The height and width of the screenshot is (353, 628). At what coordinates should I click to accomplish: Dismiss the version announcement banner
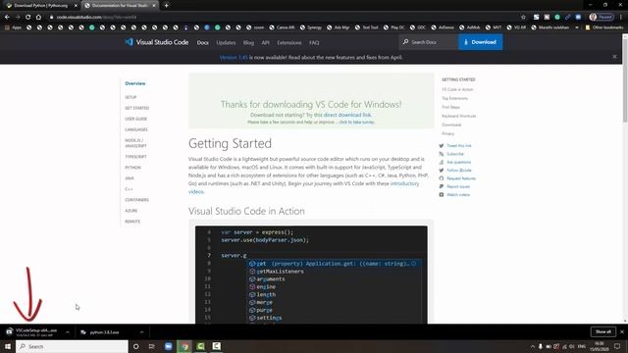tap(614, 57)
